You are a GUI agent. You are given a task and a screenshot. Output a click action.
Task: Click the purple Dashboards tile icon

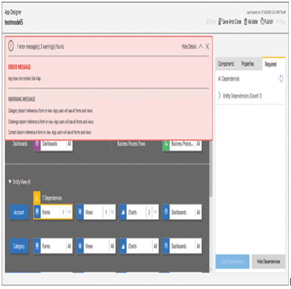[37, 144]
